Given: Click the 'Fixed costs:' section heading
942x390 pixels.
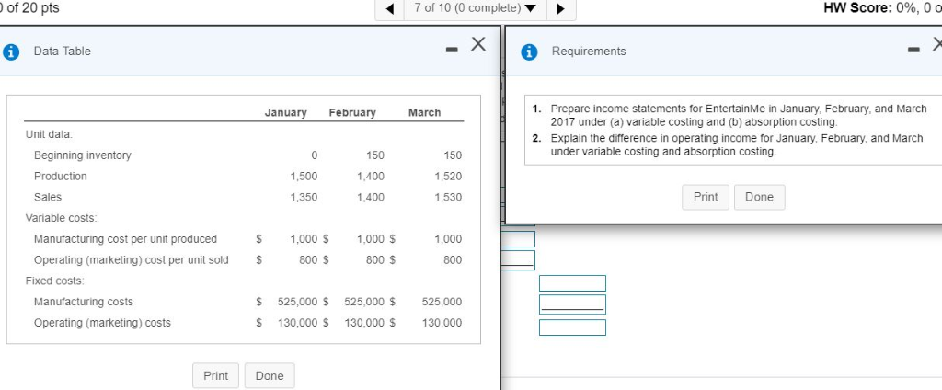Looking at the screenshot, I should [54, 281].
